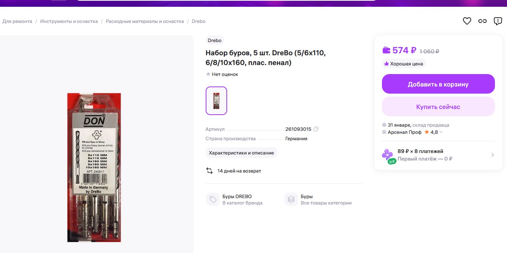The image size is (507, 253).
Task: Expand installment payment details chevron
Action: click(493, 155)
